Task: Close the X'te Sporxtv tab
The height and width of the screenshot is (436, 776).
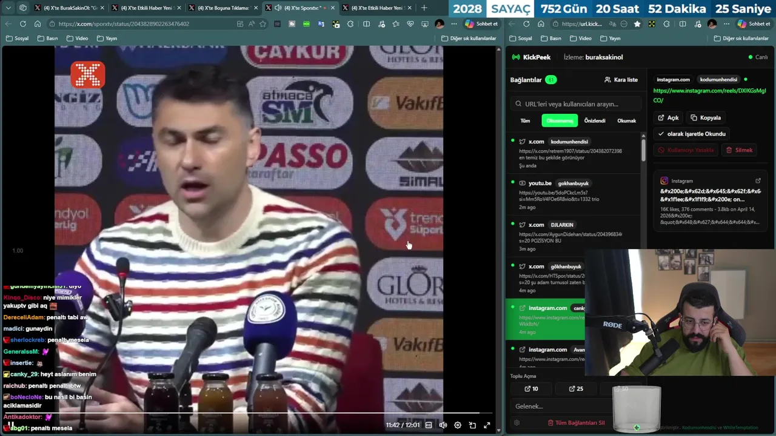Action: (333, 8)
